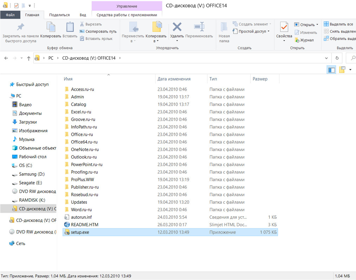Click the Copy path button
This screenshot has height=280, width=356.
pyautogui.click(x=98, y=31)
